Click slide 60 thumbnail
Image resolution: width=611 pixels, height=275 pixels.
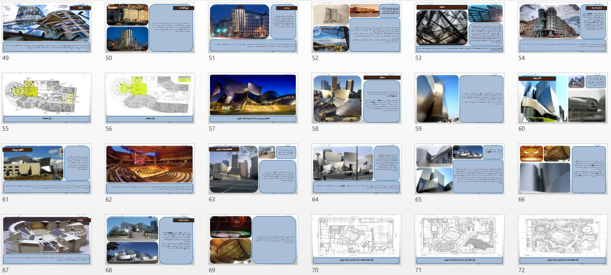coord(563,98)
